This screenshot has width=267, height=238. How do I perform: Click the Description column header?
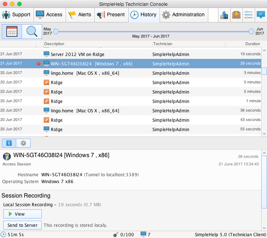pyautogui.click(x=97, y=44)
